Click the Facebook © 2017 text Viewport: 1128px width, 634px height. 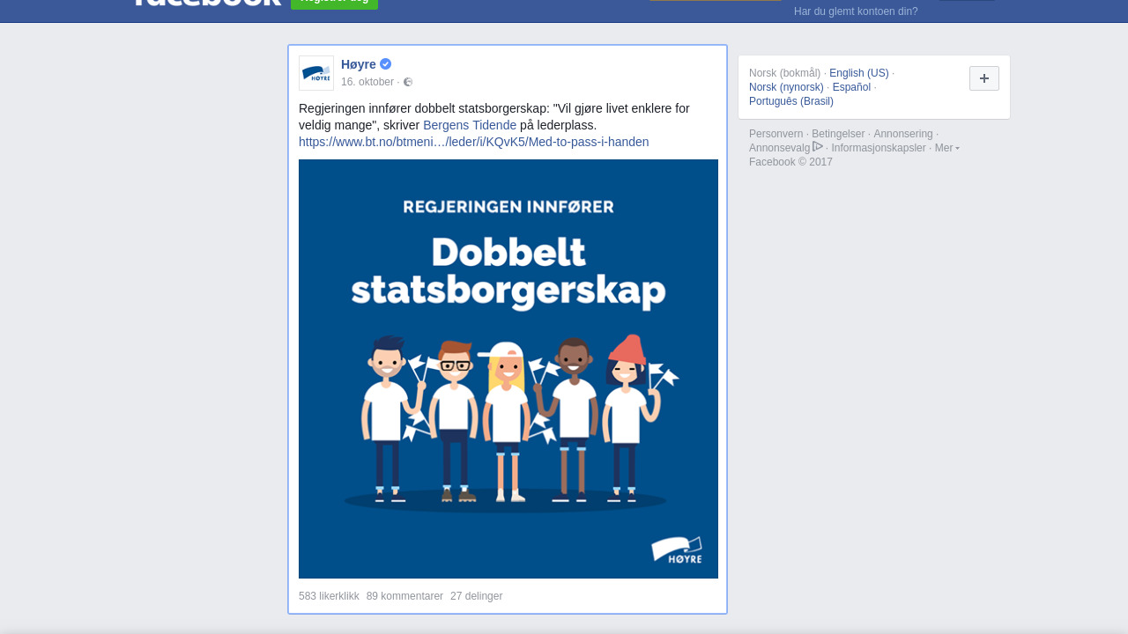[x=790, y=162]
